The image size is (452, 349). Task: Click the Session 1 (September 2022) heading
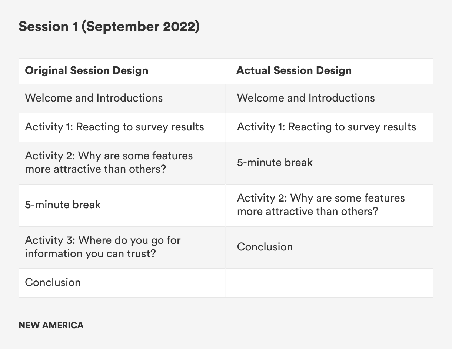point(109,27)
